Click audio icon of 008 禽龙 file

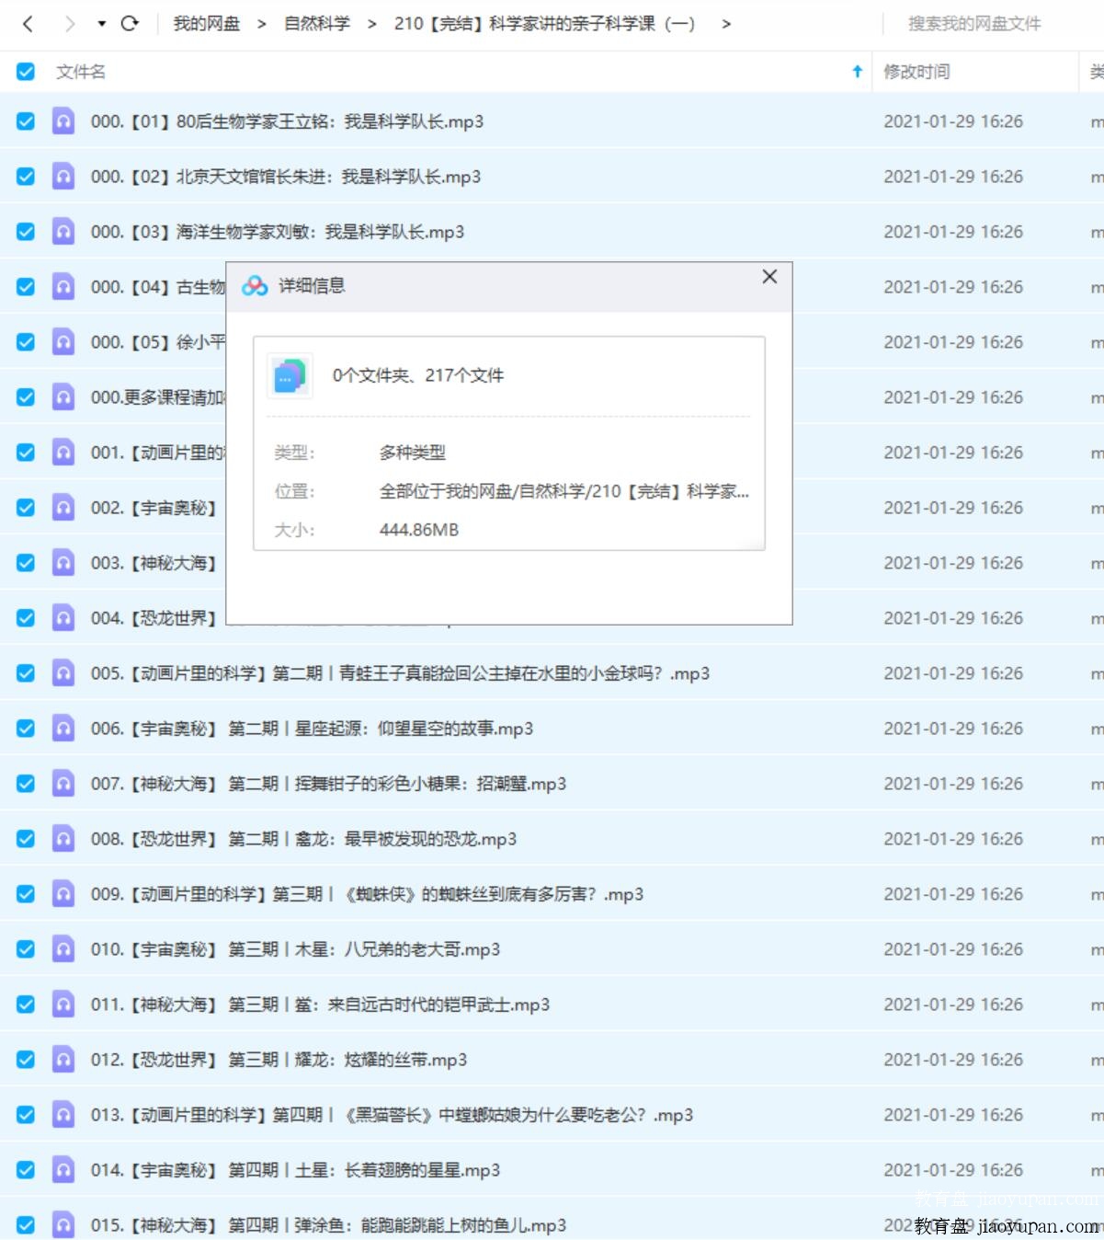pos(63,839)
